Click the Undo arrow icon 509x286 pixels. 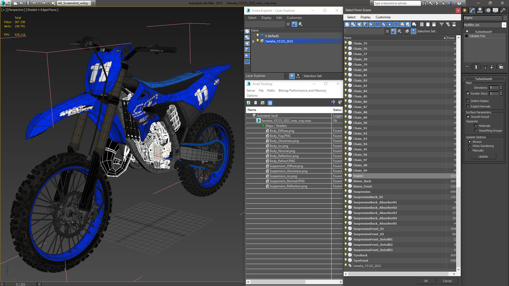34,3
